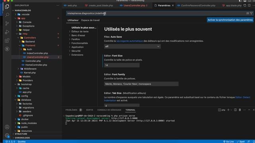Open the Source Control view

[7, 23]
